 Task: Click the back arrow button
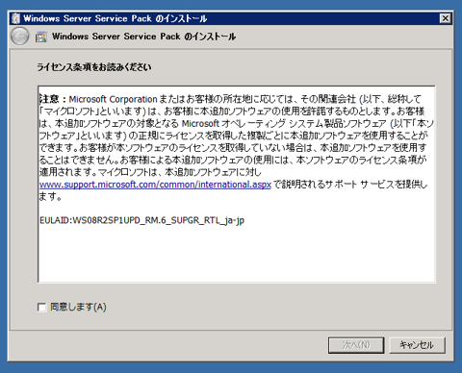[20, 37]
